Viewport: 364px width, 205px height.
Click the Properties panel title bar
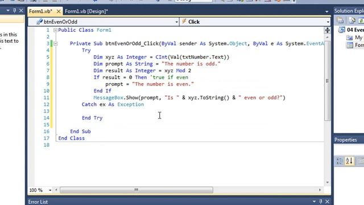pos(349,140)
